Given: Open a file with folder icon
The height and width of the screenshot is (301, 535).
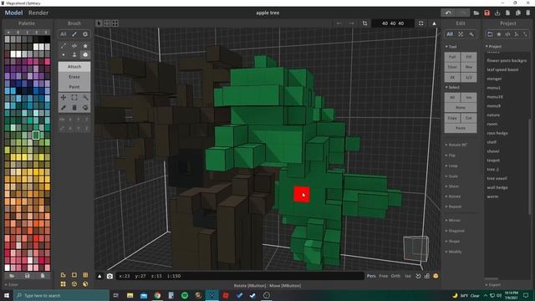Looking at the screenshot, I should [476, 13].
